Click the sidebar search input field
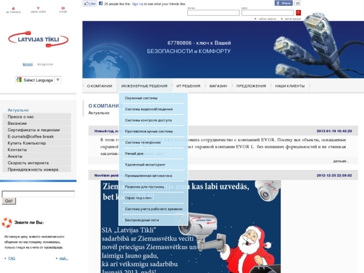 click(38, 194)
